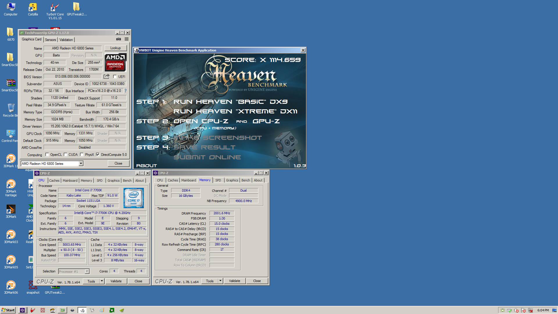Image resolution: width=558 pixels, height=314 pixels.
Task: Click the Core Speed value 5003.65 MHz
Action: point(72,245)
